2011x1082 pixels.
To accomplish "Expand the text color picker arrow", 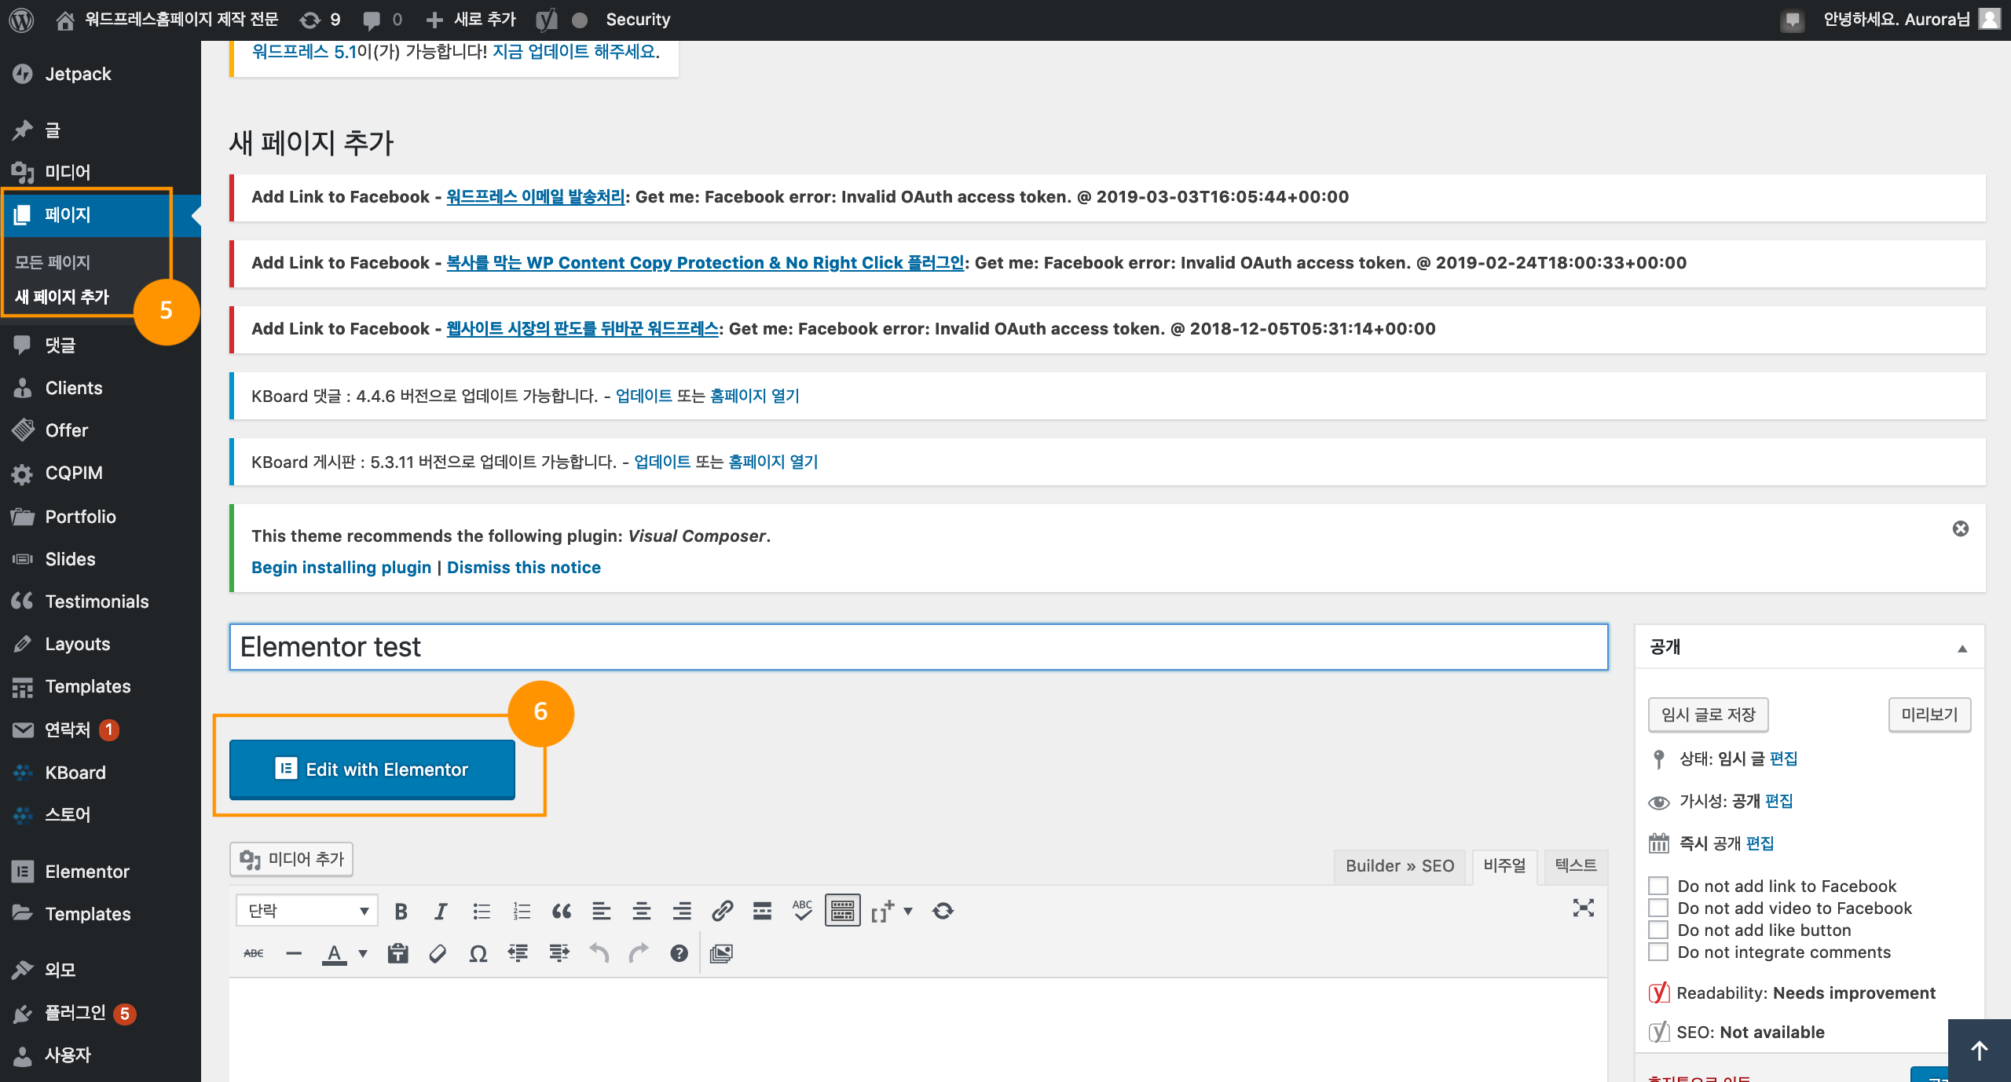I will (363, 953).
